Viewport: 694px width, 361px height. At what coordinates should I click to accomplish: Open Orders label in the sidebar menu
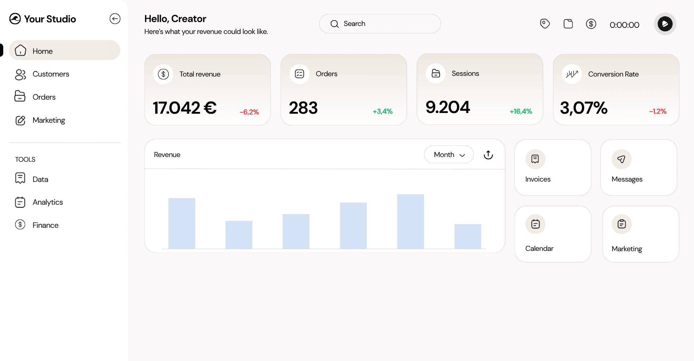(44, 97)
